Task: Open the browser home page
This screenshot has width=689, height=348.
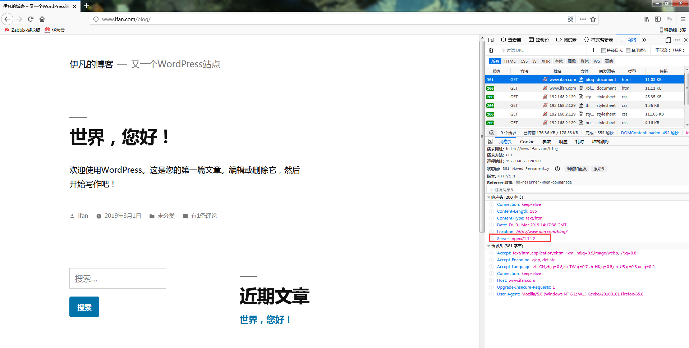Action: pos(42,19)
